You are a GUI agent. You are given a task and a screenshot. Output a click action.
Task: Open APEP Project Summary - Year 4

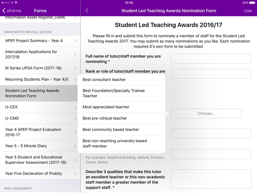tap(40, 41)
